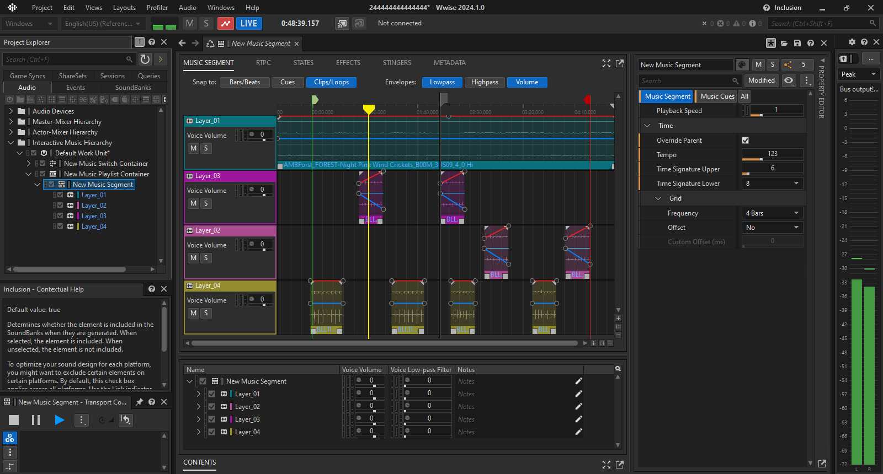The height and width of the screenshot is (474, 883).
Task: Enable Bars/Beats snap option
Action: 244,82
